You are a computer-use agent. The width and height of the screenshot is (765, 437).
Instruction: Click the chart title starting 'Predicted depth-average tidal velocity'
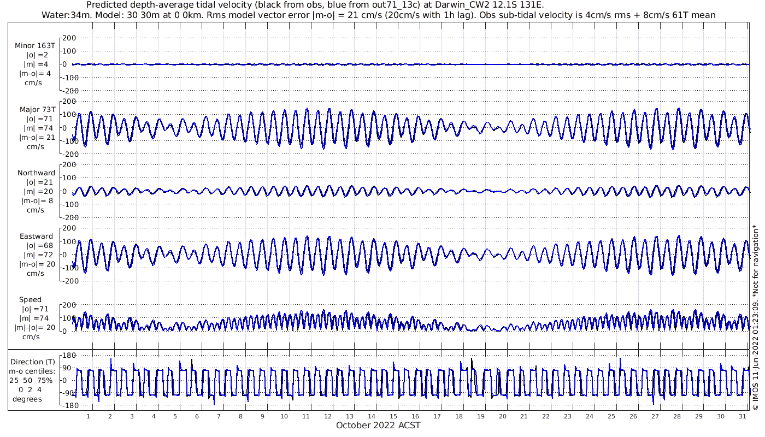click(315, 5)
